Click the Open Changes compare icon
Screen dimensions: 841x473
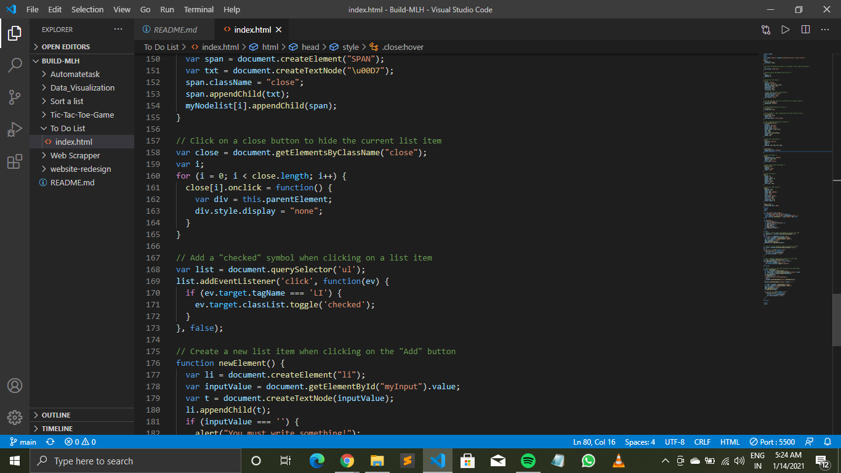coord(765,30)
